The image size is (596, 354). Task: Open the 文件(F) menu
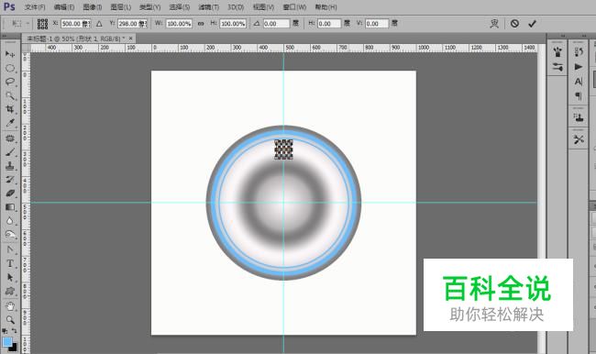click(x=35, y=6)
